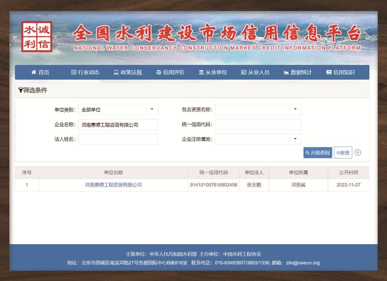387x281 pixels.
Task: Click the 统一信用代码 column header
Action: point(213,172)
